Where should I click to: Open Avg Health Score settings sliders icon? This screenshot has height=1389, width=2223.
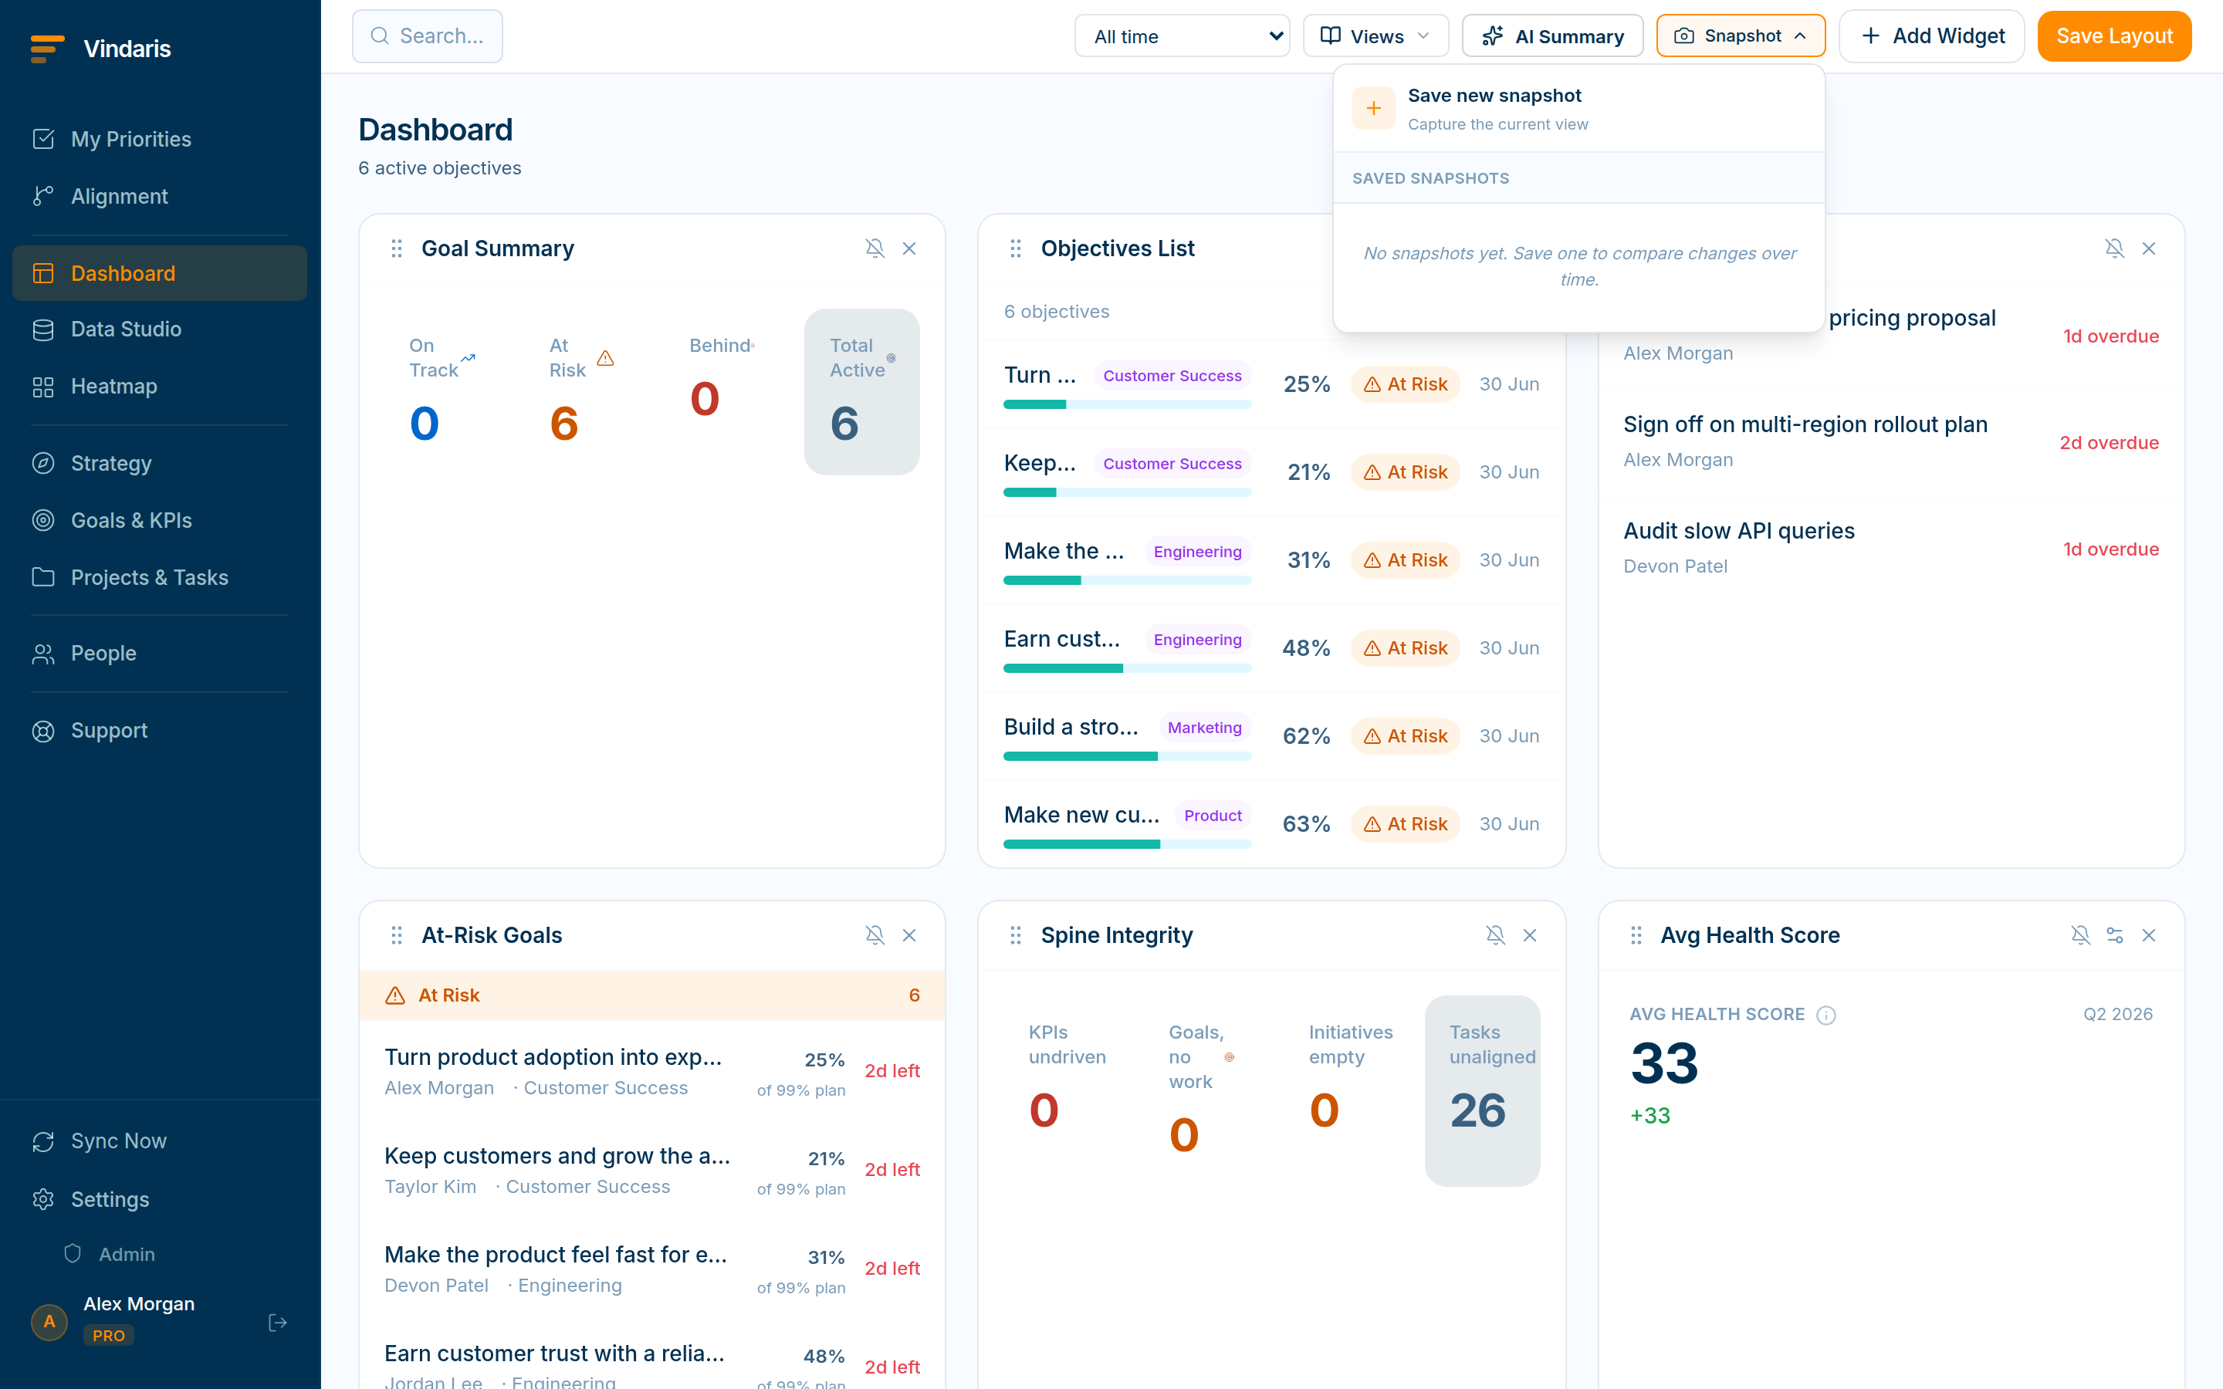click(x=2115, y=935)
